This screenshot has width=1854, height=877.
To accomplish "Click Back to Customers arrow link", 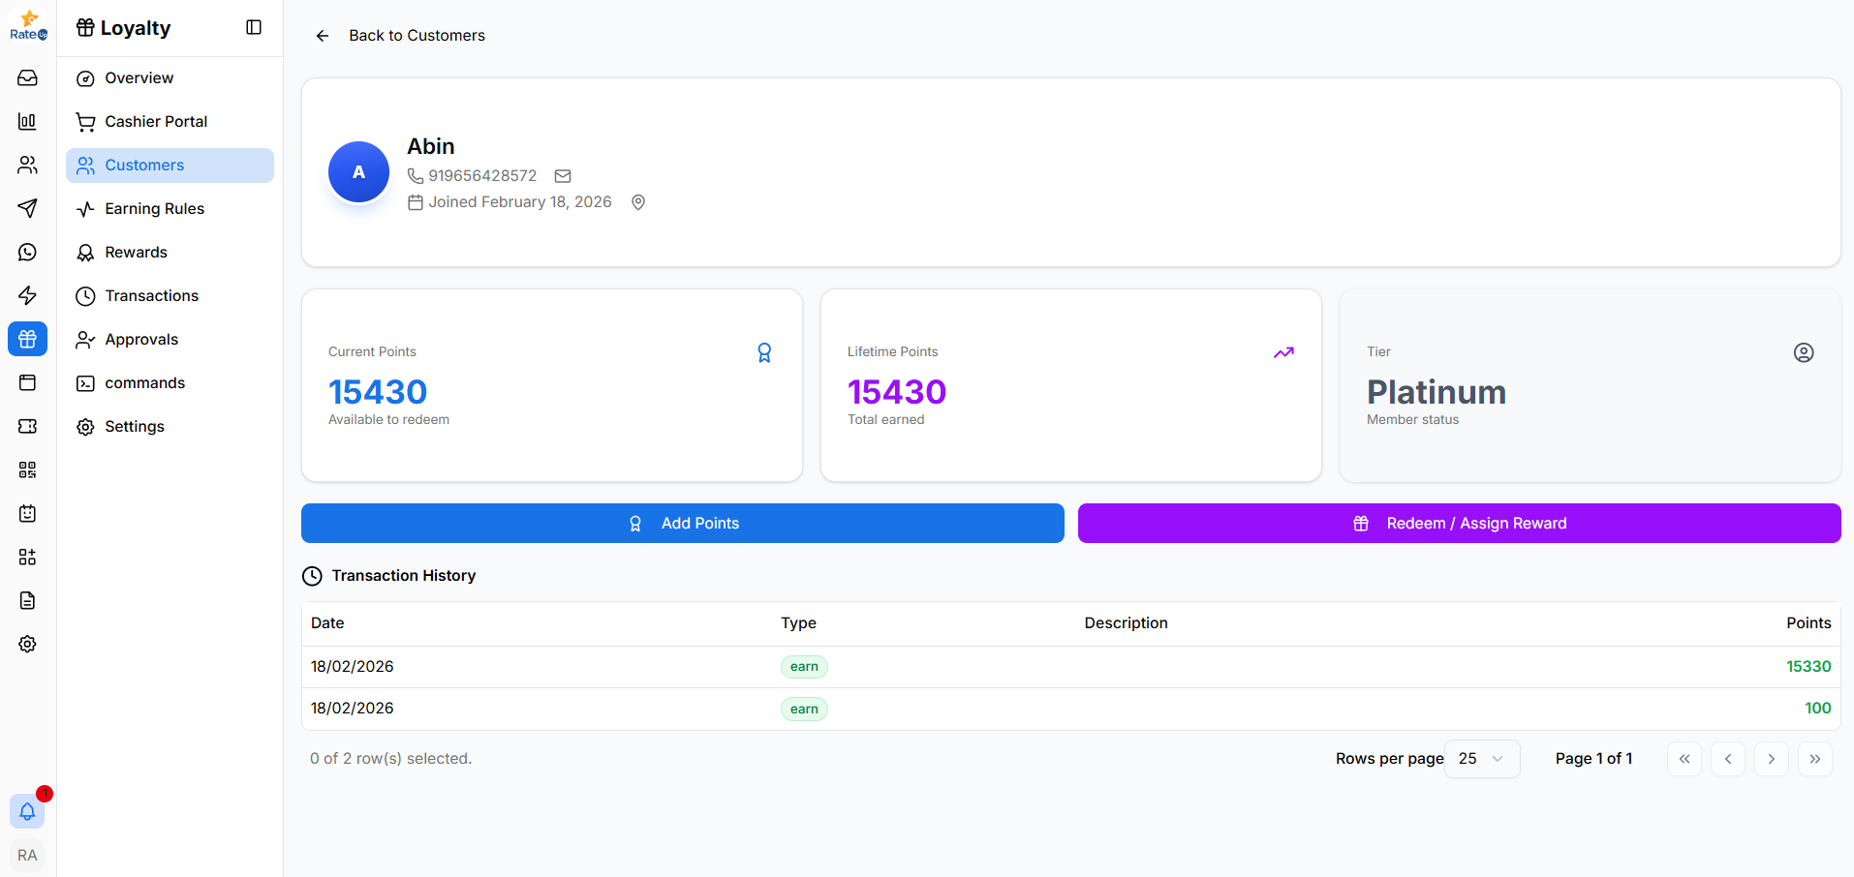I will 322,35.
